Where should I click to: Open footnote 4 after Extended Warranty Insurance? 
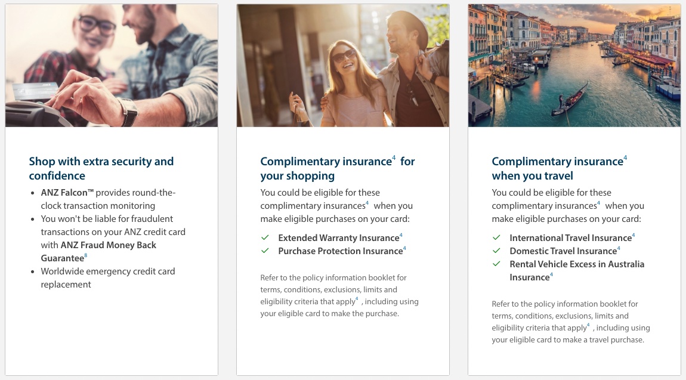click(401, 235)
